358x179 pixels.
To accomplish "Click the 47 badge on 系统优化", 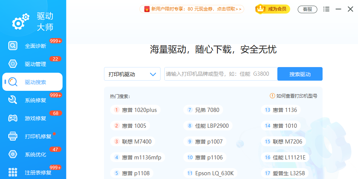I will pyautogui.click(x=55, y=150).
